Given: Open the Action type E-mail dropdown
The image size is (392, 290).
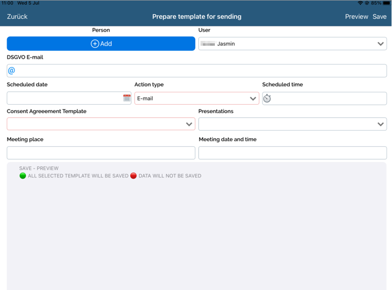Looking at the screenshot, I should (x=196, y=99).
